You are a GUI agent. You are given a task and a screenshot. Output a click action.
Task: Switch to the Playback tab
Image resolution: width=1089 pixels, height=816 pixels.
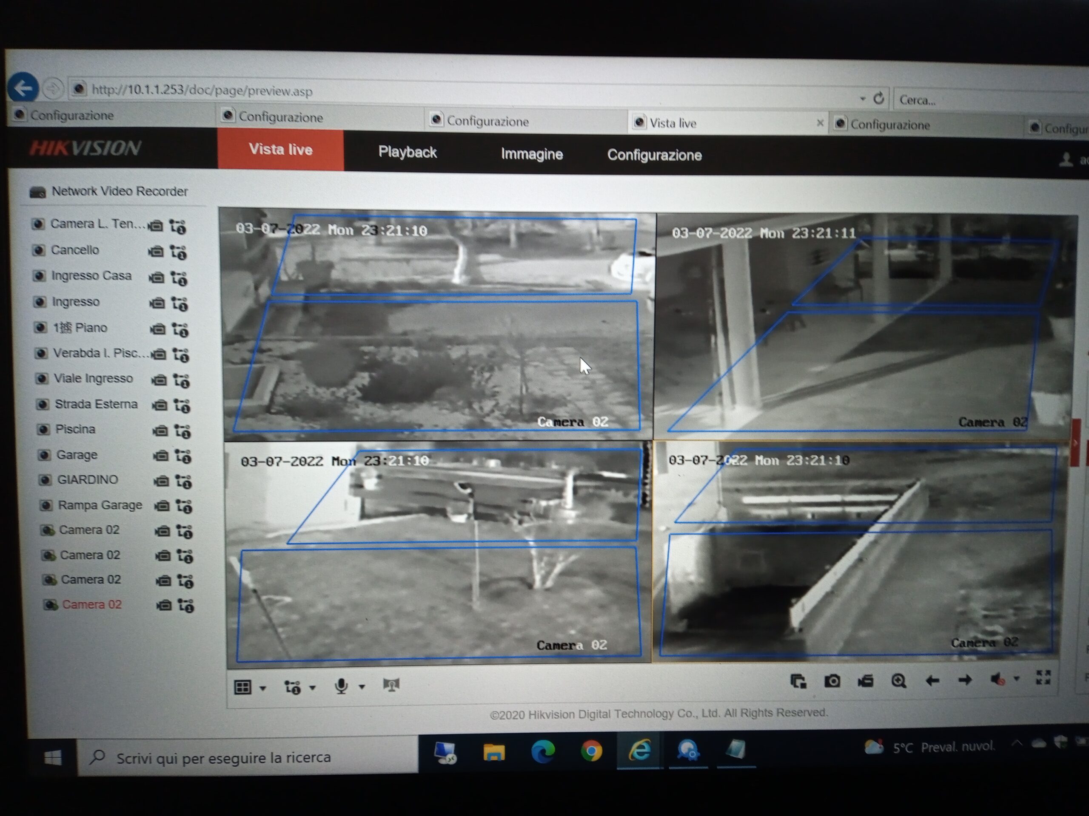tap(407, 153)
